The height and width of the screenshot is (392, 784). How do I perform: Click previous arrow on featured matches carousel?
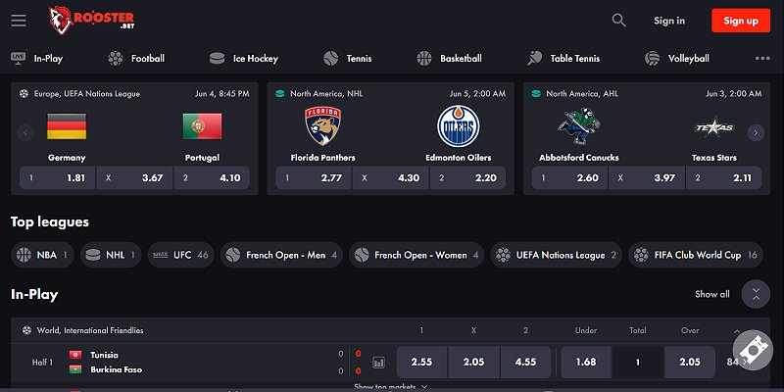click(25, 132)
